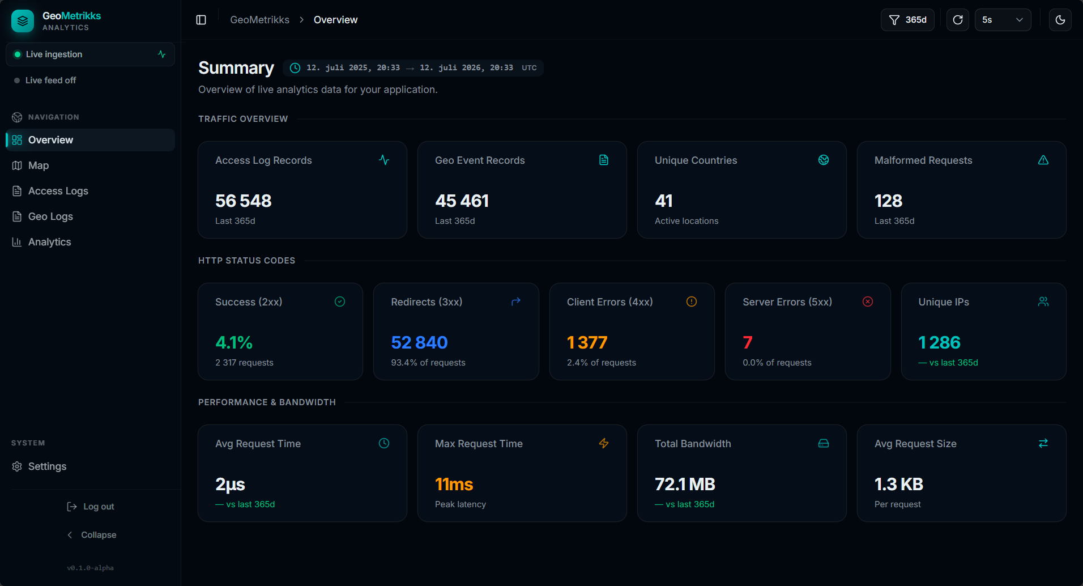The image size is (1083, 586).
Task: Click the Geo Event Records file icon
Action: click(x=604, y=160)
